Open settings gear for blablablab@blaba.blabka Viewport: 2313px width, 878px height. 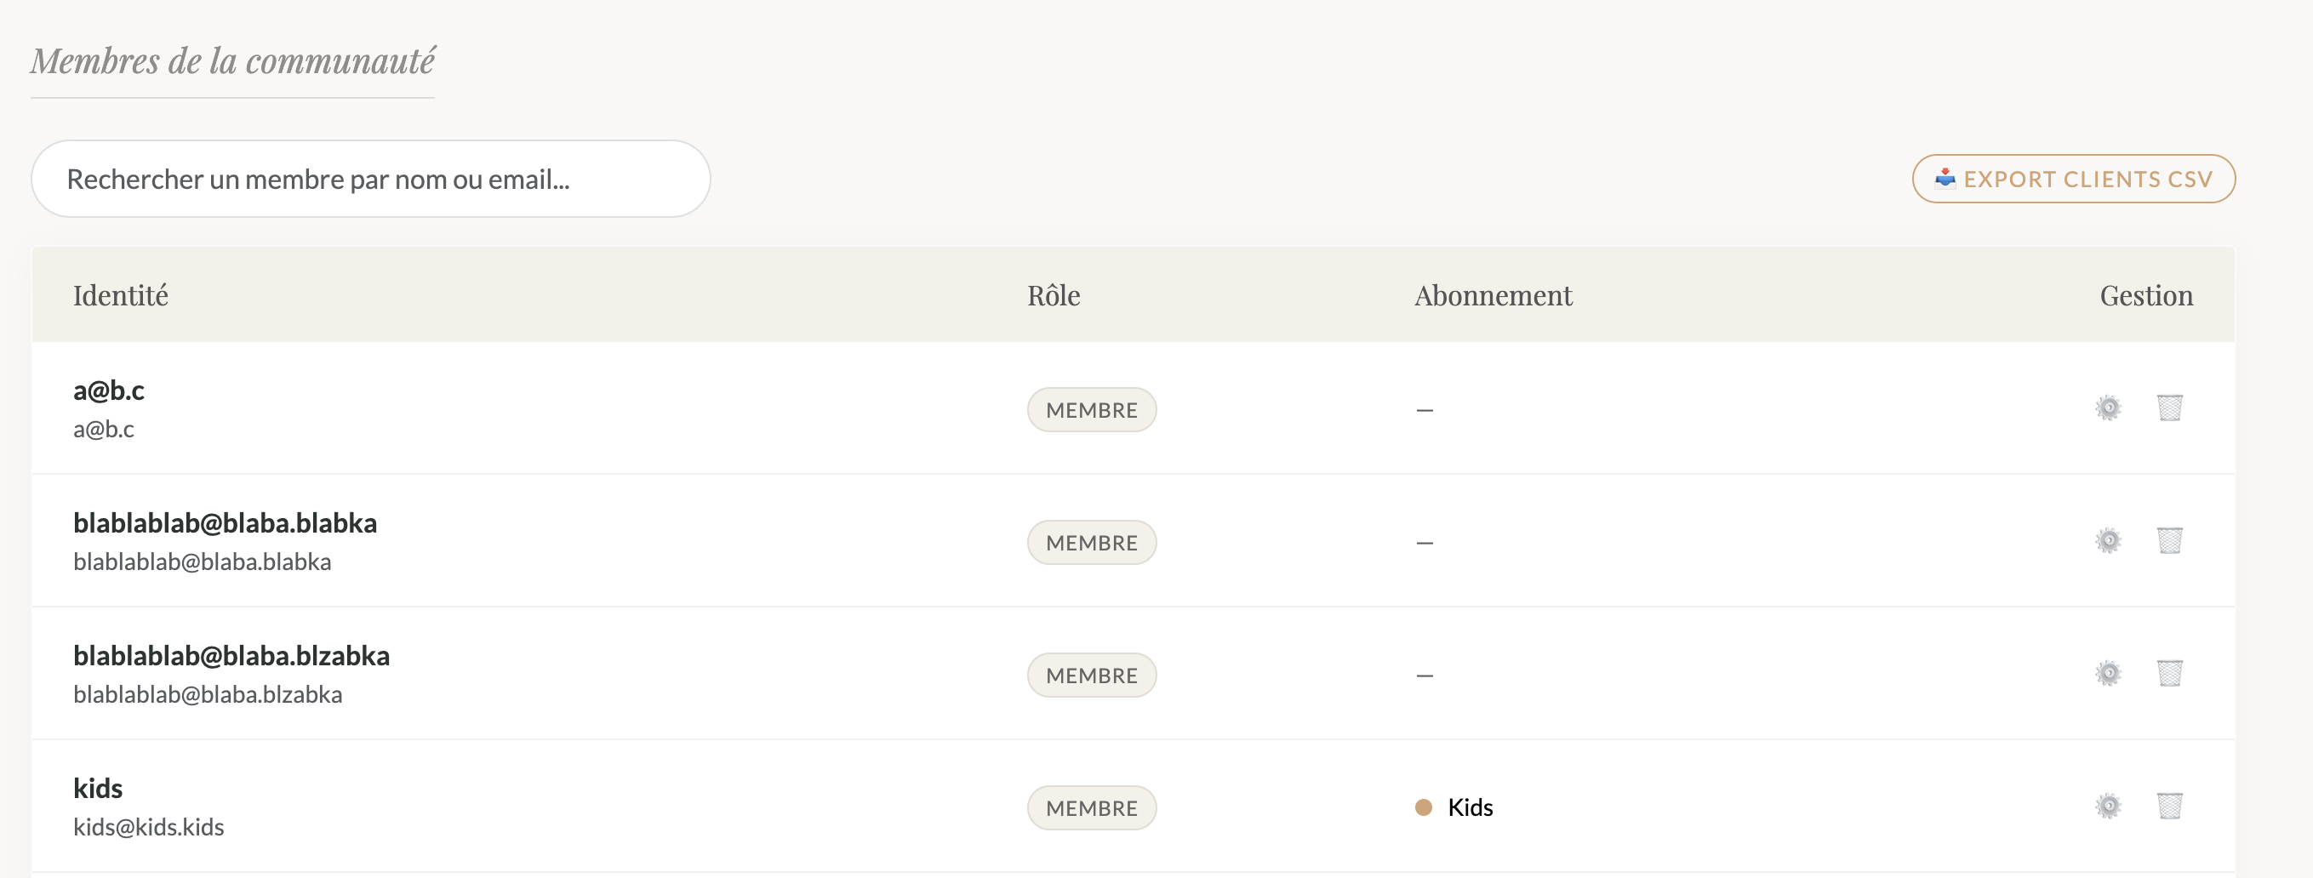coord(2107,541)
